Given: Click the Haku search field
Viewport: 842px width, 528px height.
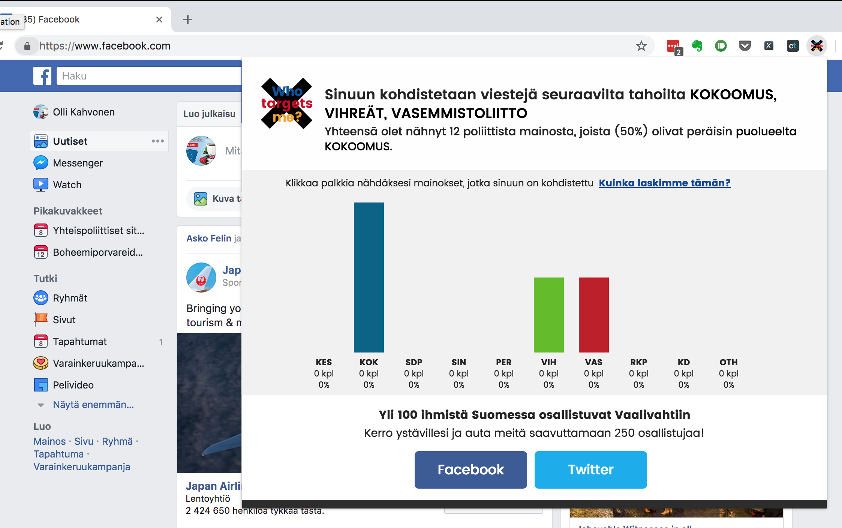Looking at the screenshot, I should tap(149, 76).
